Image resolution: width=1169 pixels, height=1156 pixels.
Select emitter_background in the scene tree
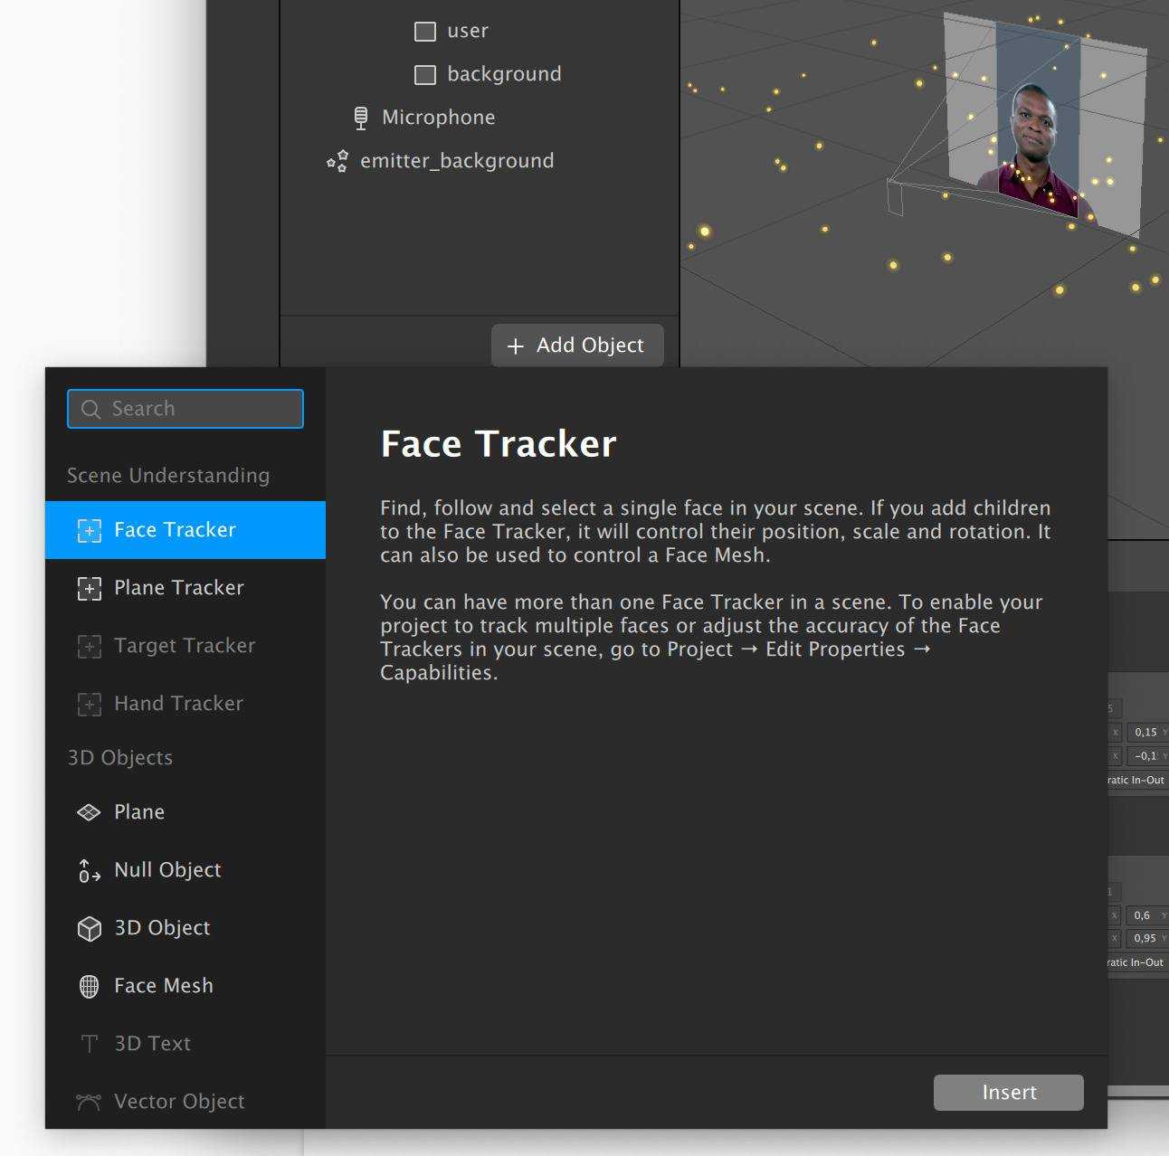coord(457,161)
